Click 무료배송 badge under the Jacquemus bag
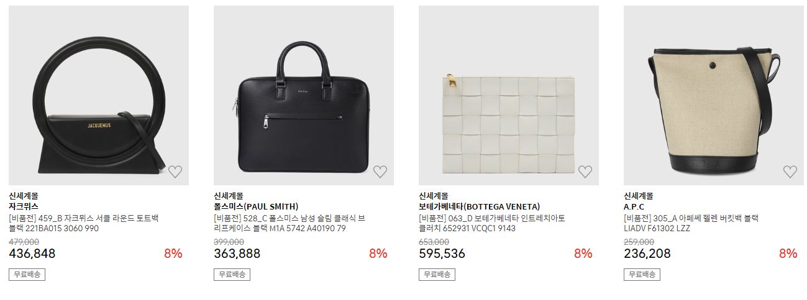This screenshot has height=300, width=807. click(x=27, y=275)
